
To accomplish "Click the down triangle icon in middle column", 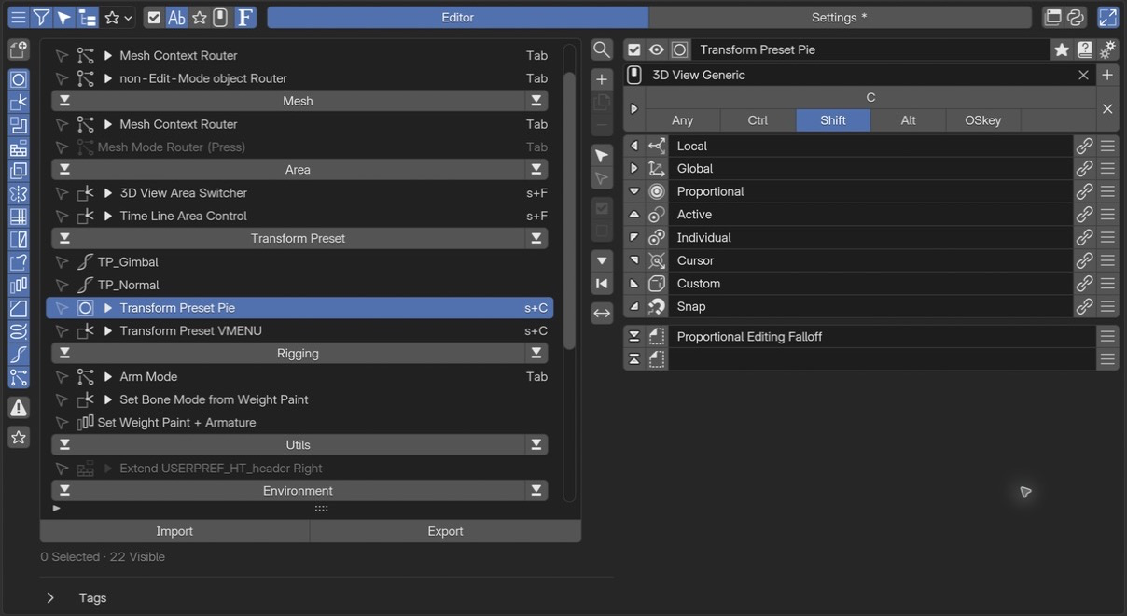I will (602, 260).
